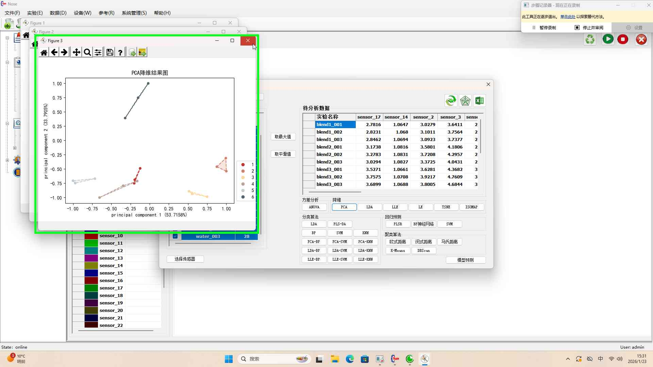The image size is (653, 367).
Task: Toggle the water_003 checkbox
Action: point(175,236)
